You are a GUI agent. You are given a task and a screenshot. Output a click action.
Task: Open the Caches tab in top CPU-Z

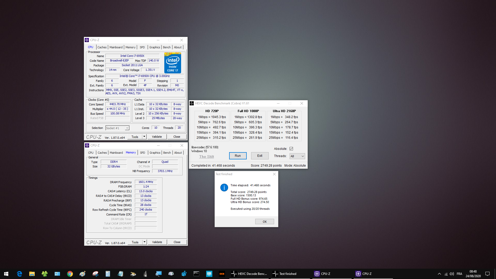pos(102,47)
